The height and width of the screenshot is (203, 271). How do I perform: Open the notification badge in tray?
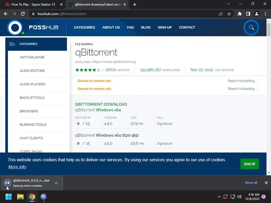click(x=264, y=197)
